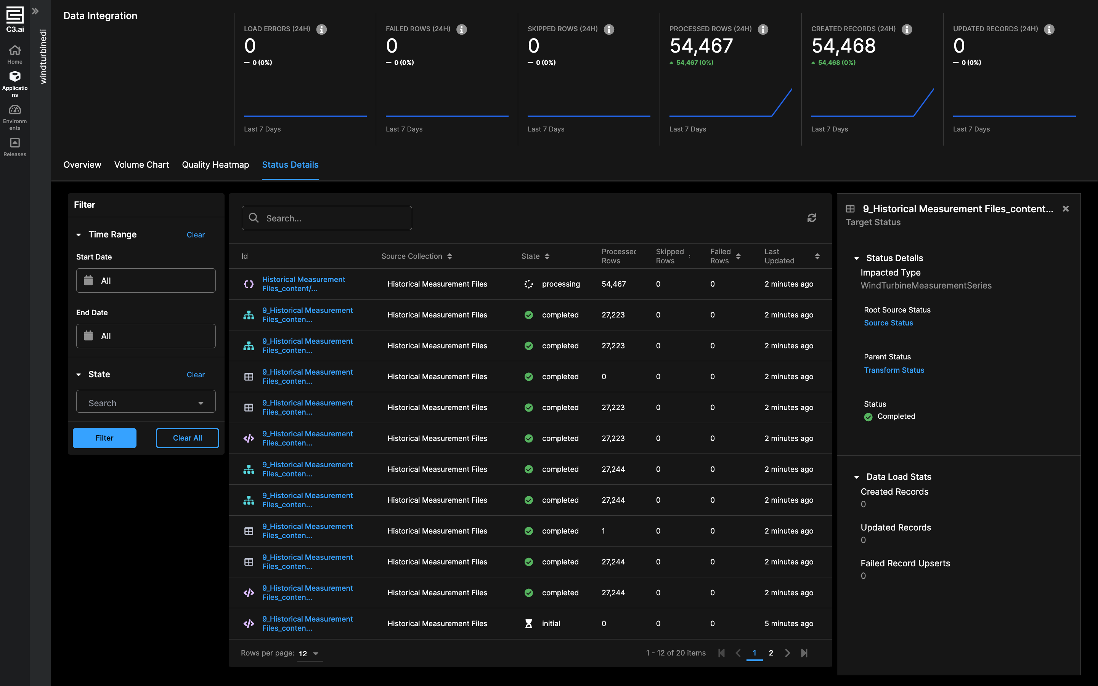Collapse the Time Range filter section

coord(79,234)
